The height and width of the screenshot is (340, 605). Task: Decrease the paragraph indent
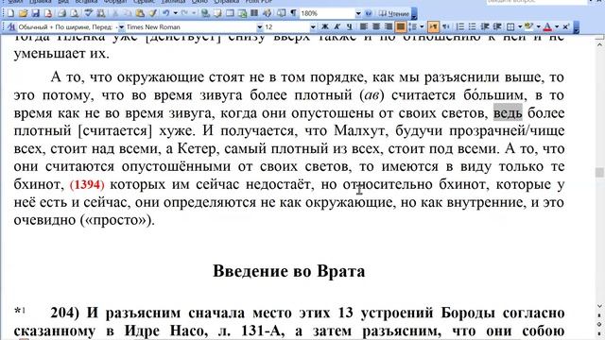tap(485, 26)
